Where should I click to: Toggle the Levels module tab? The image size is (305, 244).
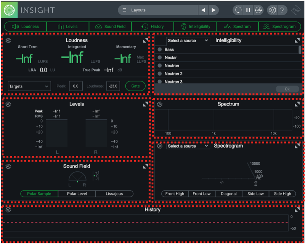pyautogui.click(x=68, y=27)
